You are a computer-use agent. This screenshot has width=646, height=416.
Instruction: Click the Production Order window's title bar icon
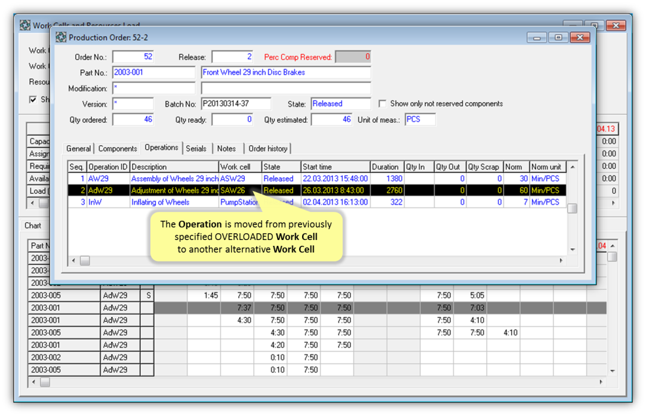[x=61, y=38]
